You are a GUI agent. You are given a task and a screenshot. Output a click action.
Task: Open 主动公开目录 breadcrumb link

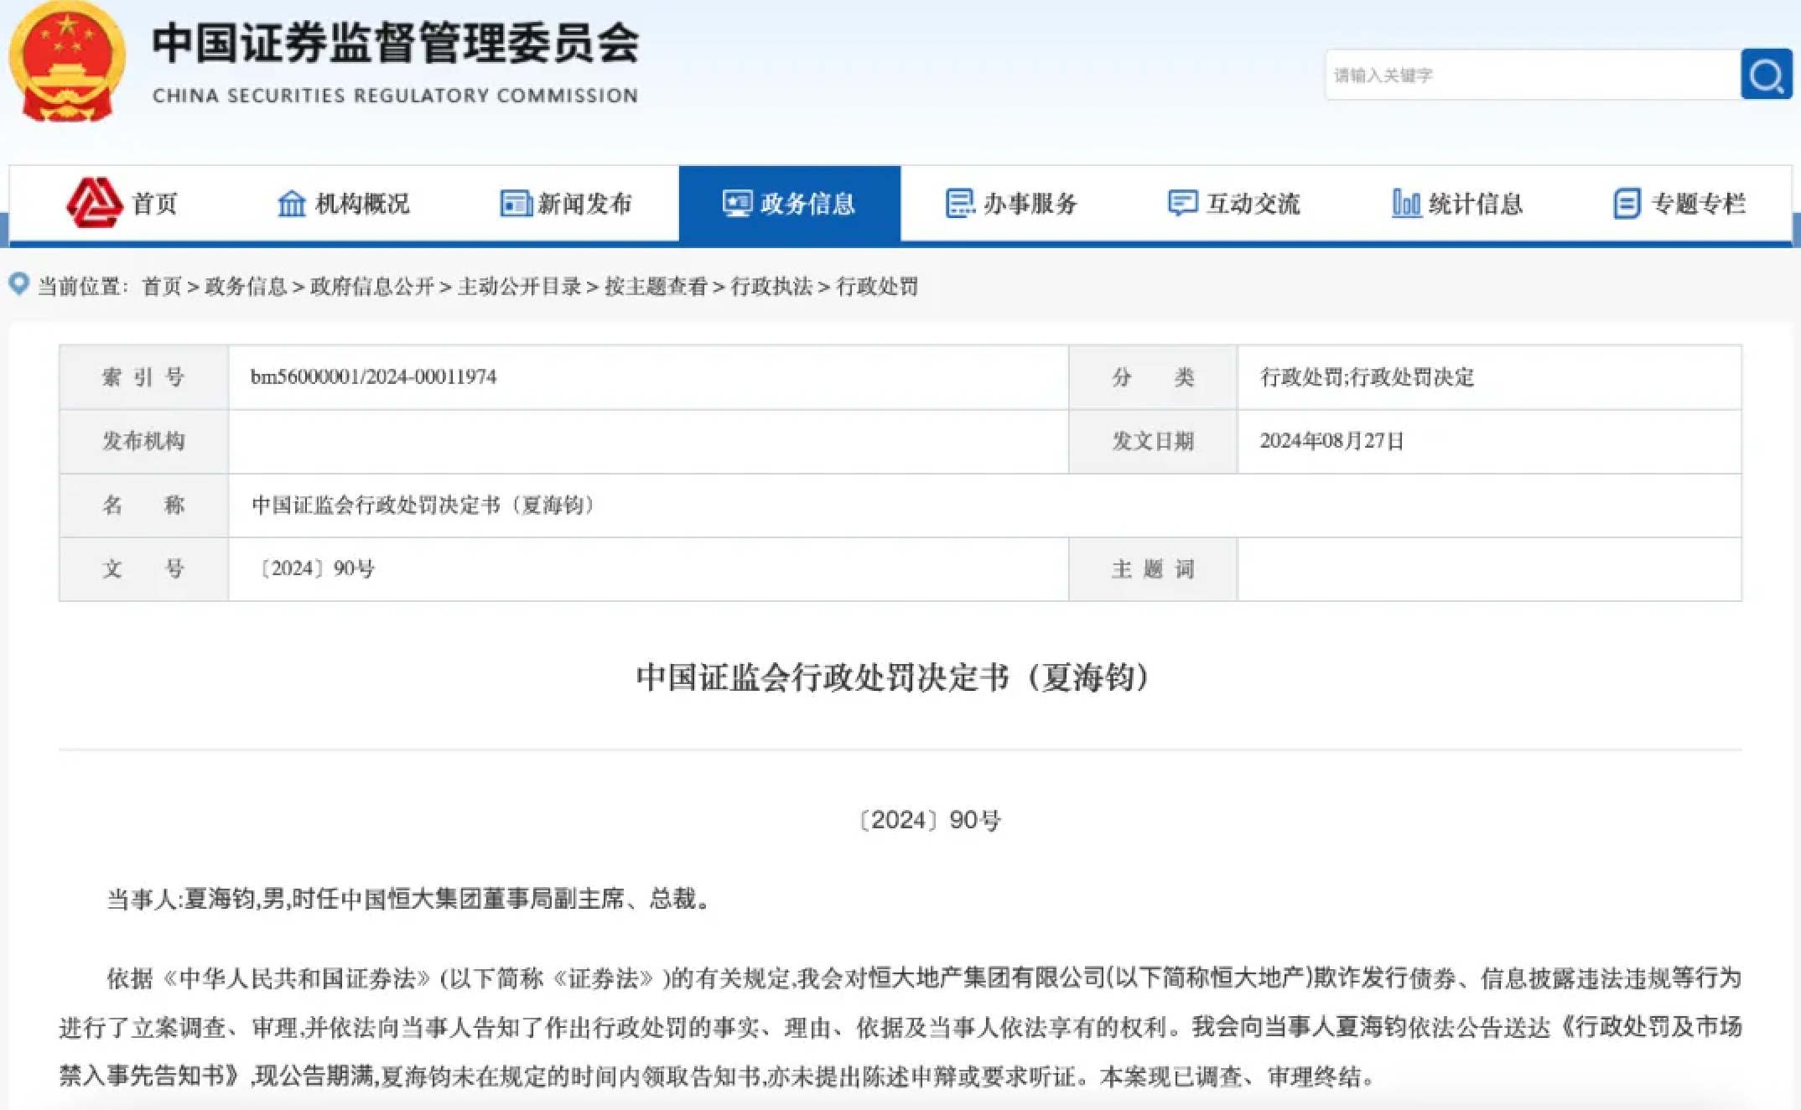point(519,287)
